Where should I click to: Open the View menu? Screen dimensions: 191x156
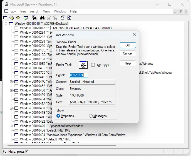pos(46,11)
